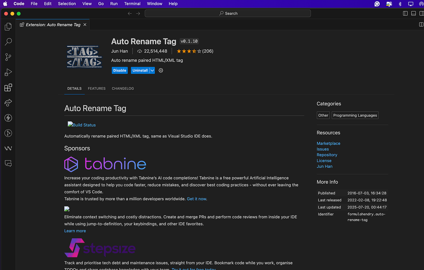Screen dimensions: 424x270
Task: Open the Explorer view in activity bar
Action: click(x=8, y=27)
